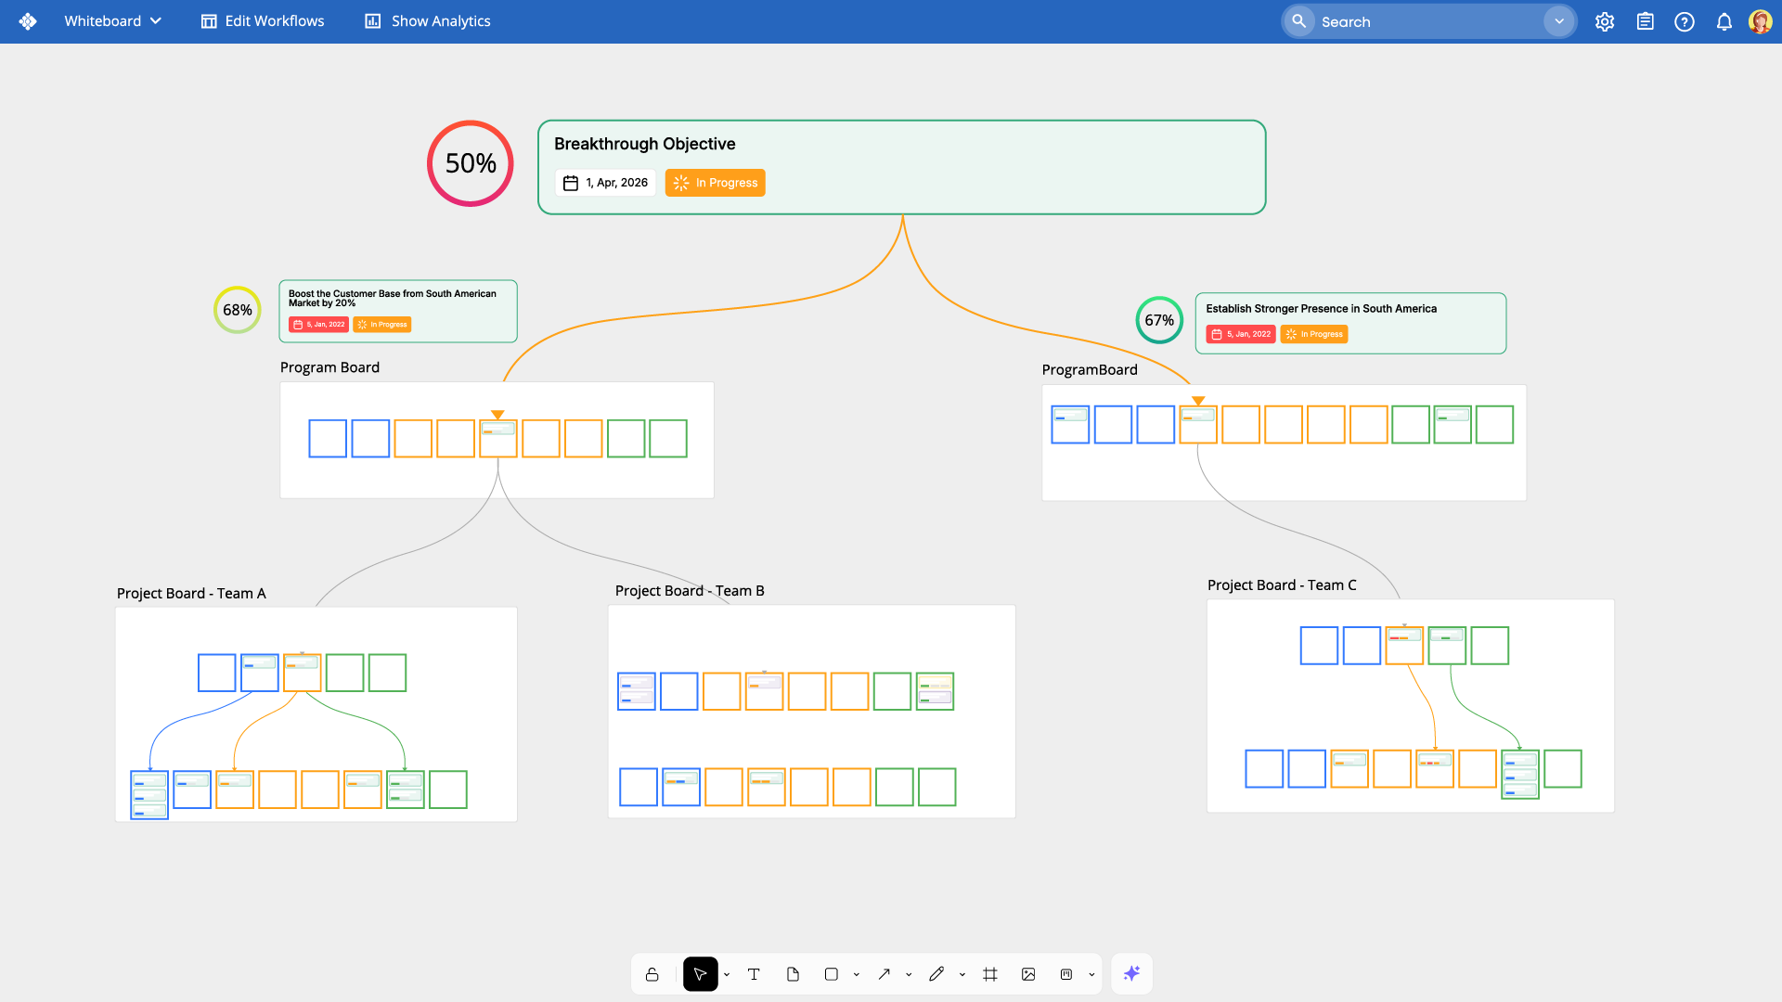Viewport: 1782px width, 1002px height.
Task: Click the 50% progress circle
Action: tap(471, 163)
